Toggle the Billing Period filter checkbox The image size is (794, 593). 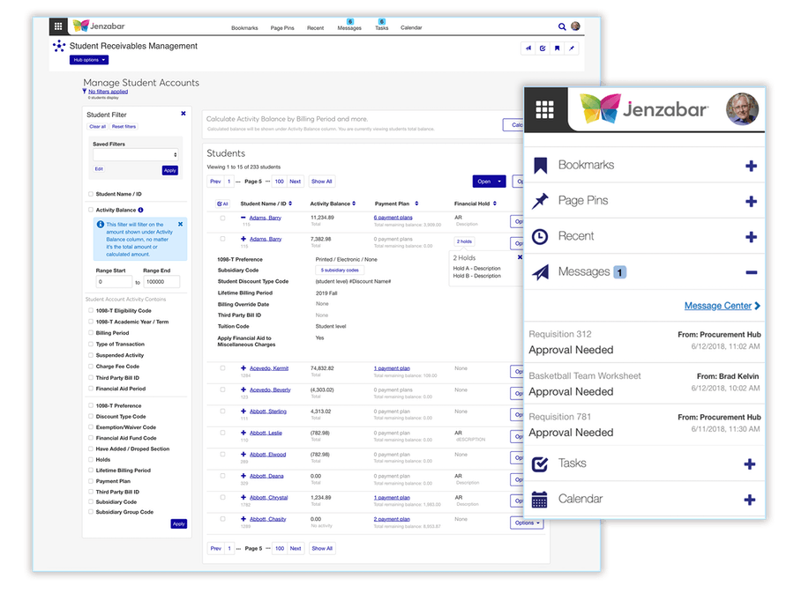pyautogui.click(x=91, y=333)
